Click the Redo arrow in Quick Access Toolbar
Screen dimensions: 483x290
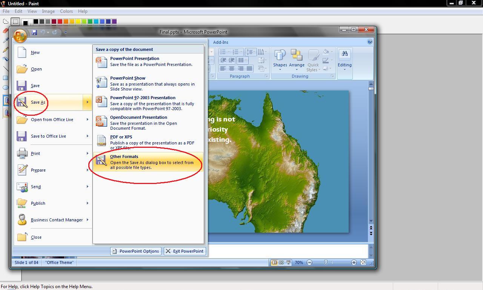(55, 32)
